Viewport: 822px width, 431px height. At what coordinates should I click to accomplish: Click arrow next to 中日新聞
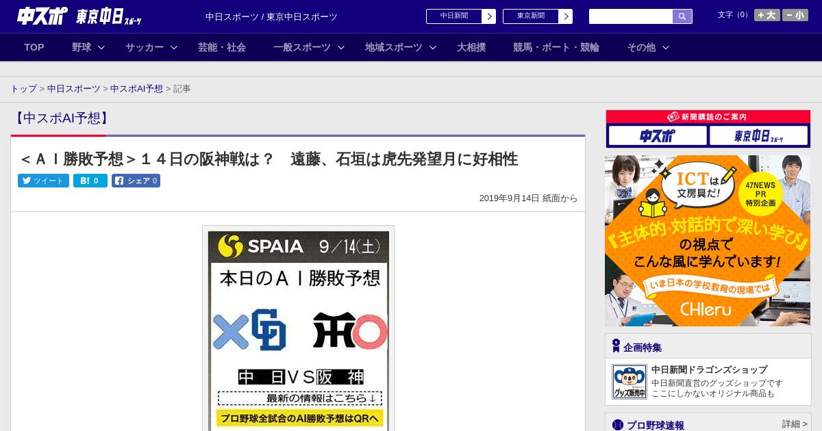(488, 16)
